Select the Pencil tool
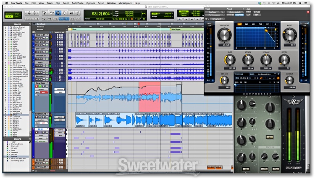This screenshot has height=179, width=315. [x=77, y=13]
